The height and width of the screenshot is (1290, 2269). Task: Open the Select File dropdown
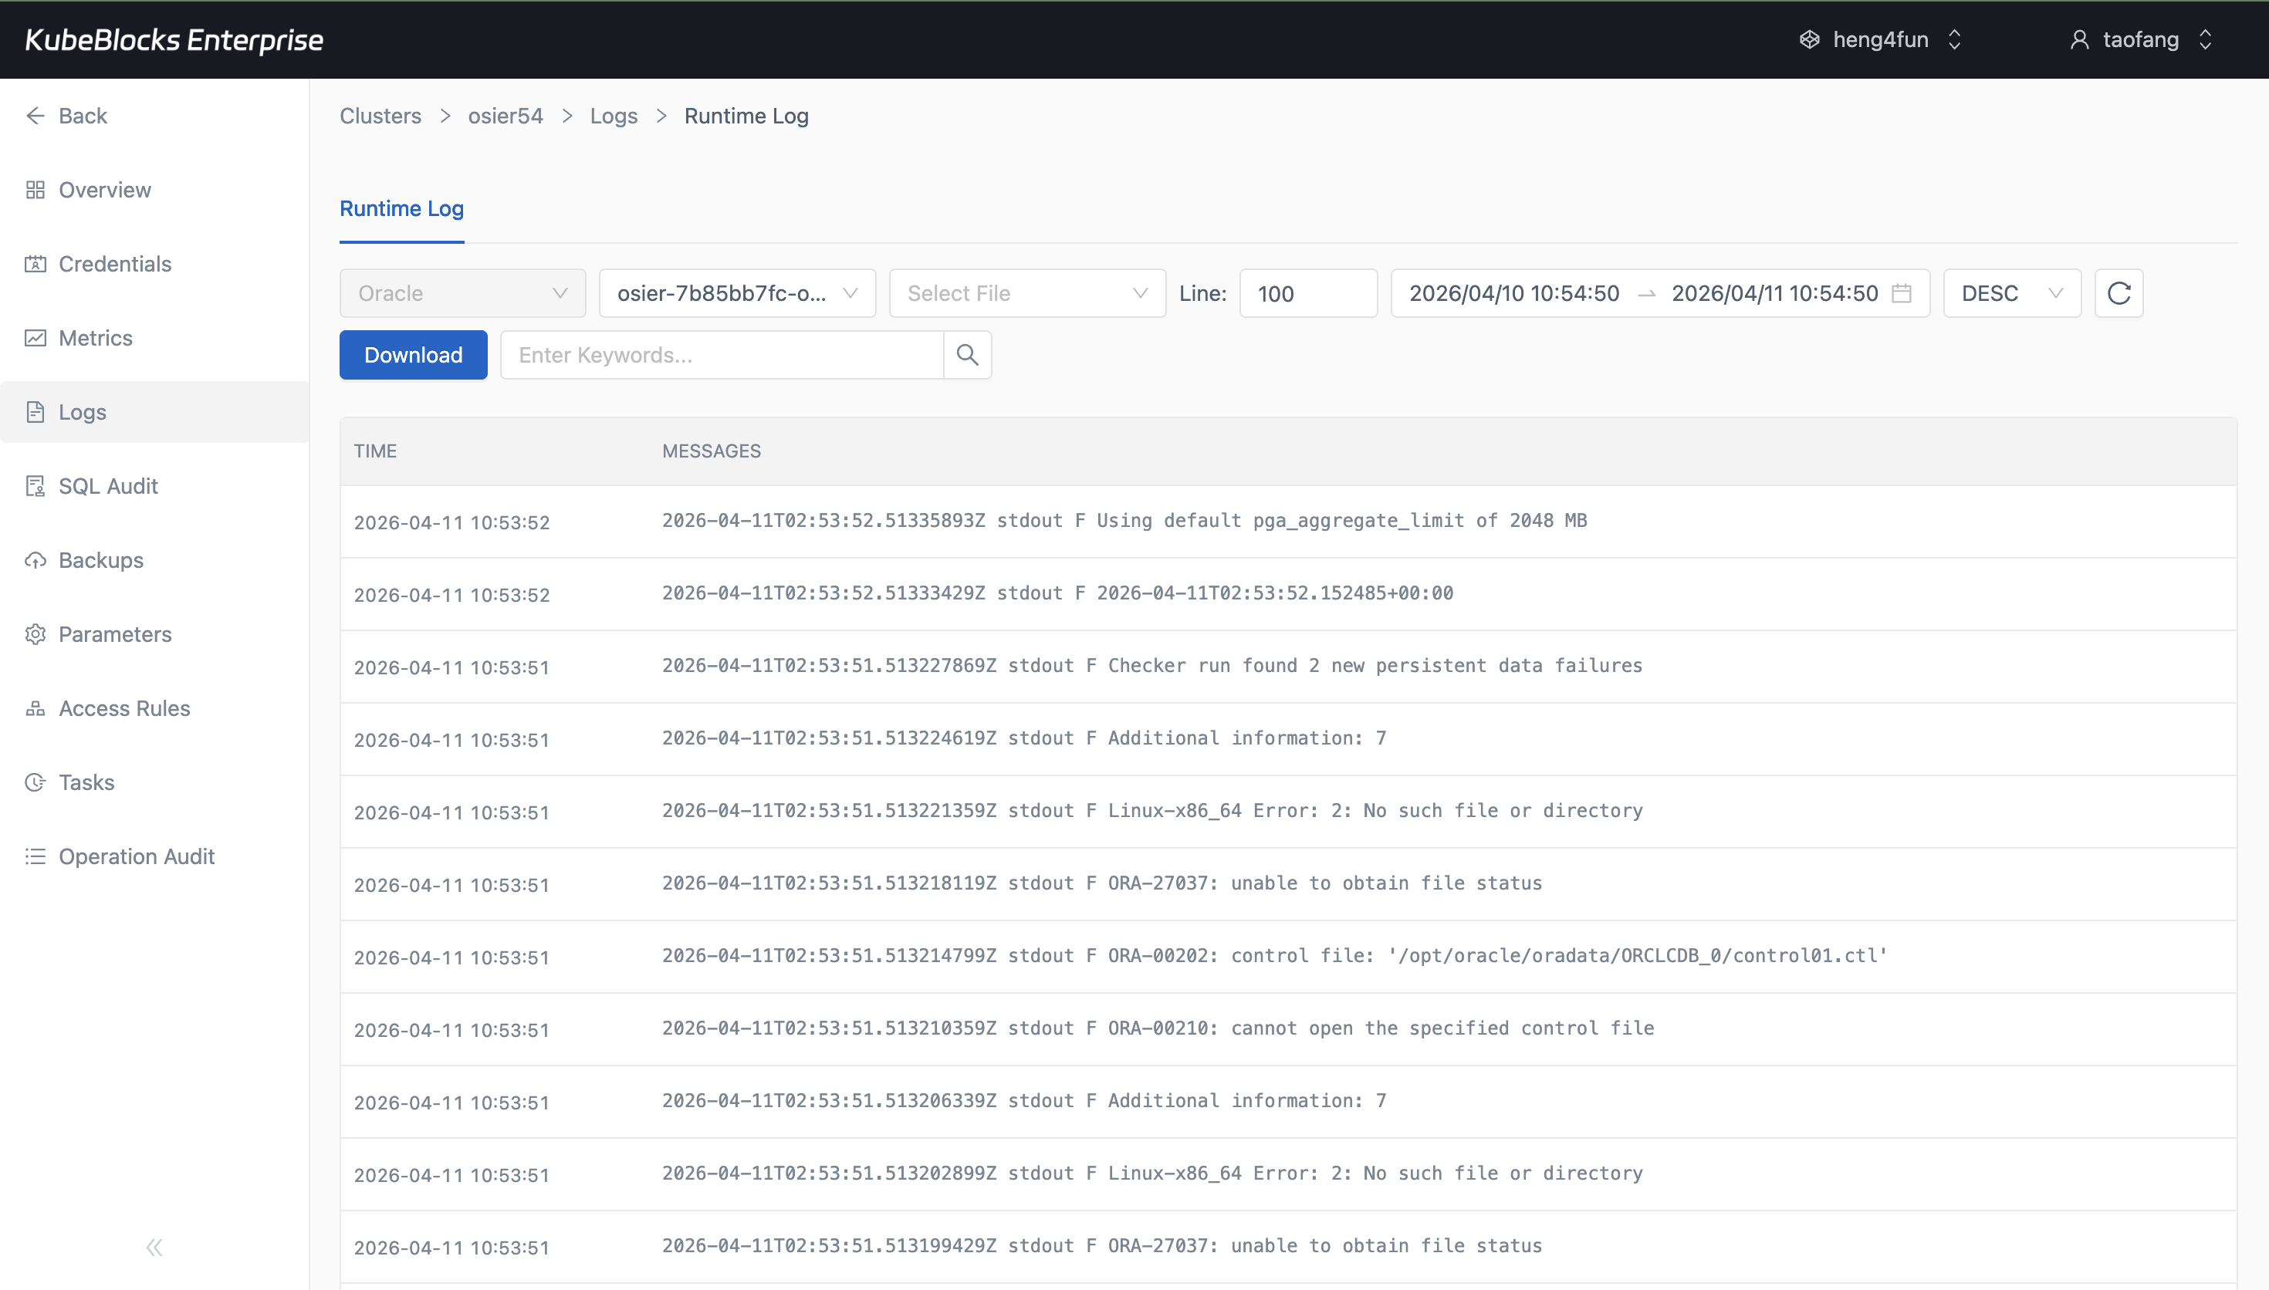pyautogui.click(x=1026, y=292)
